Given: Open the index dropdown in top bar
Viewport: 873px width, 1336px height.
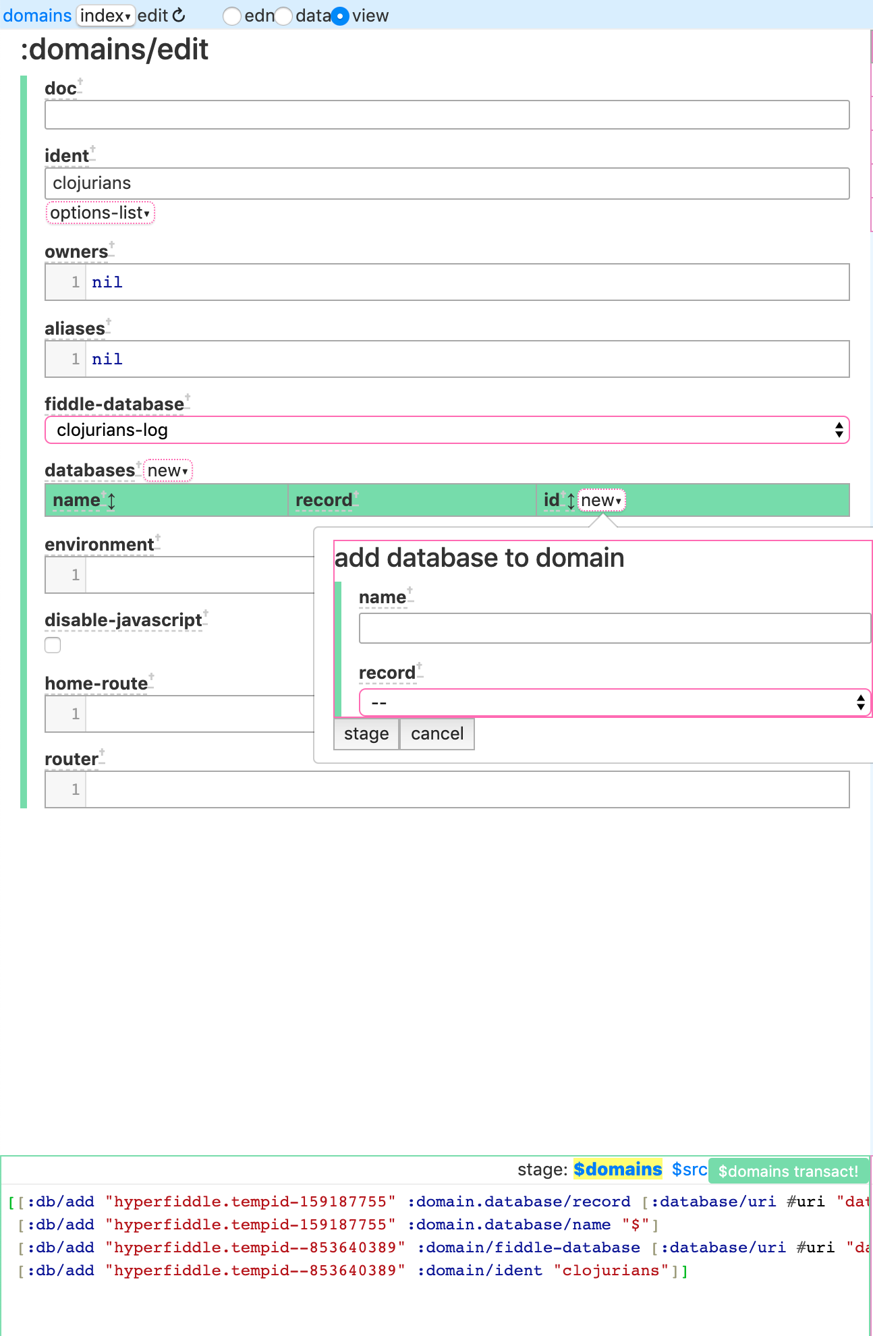Looking at the screenshot, I should tap(105, 16).
